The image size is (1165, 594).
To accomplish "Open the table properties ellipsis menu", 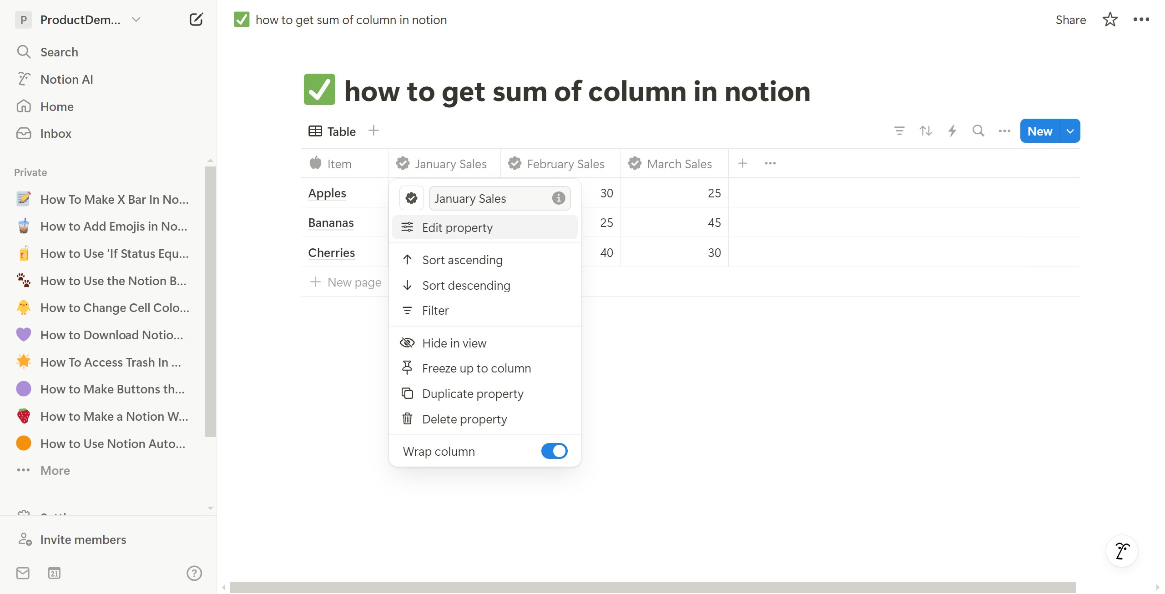I will coord(770,163).
